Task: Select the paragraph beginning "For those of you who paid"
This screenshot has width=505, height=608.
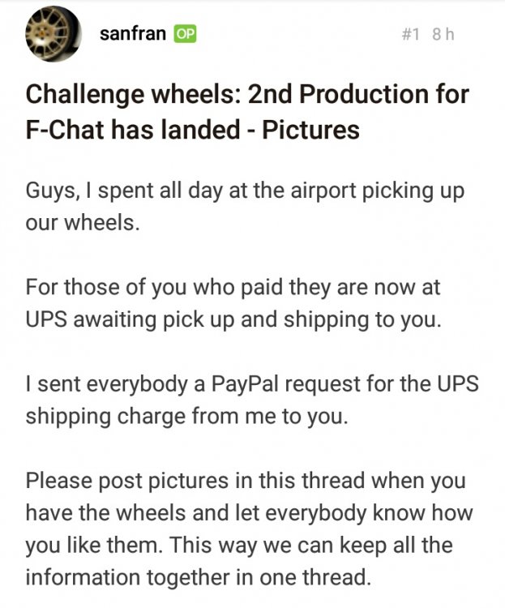Action: (x=233, y=303)
